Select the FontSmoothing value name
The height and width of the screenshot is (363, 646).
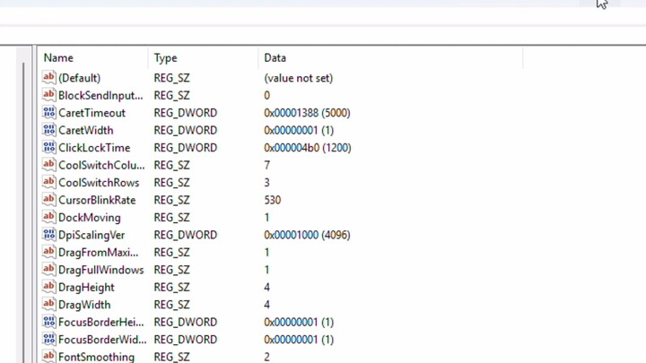(96, 357)
